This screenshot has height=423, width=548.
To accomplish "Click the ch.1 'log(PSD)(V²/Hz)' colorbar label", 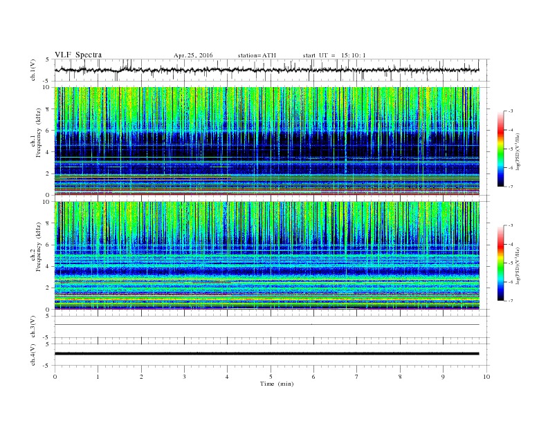I will (x=518, y=151).
